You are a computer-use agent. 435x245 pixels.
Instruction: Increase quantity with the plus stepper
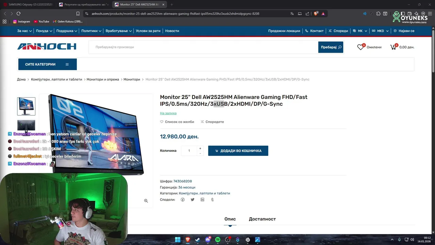pyautogui.click(x=200, y=148)
